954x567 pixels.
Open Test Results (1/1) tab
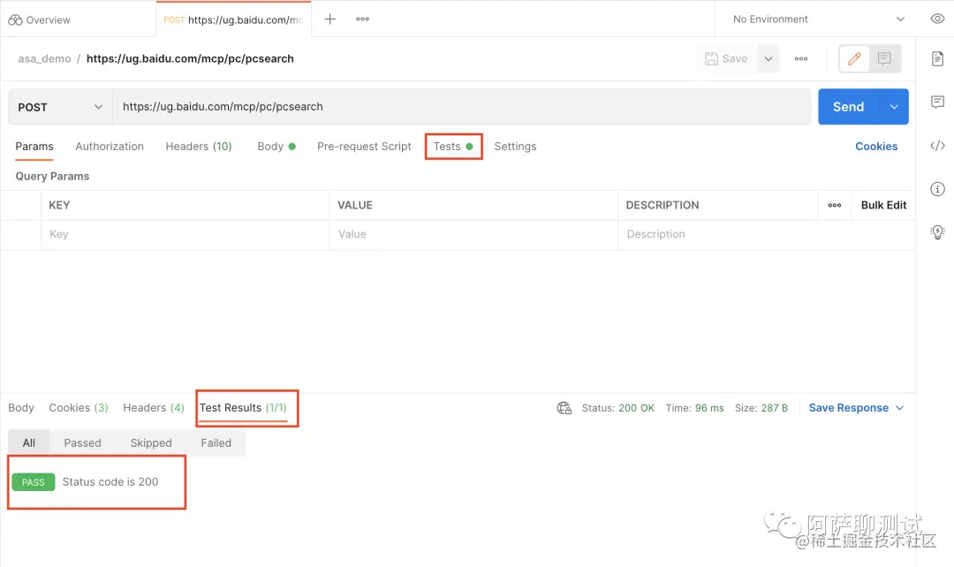pos(244,408)
